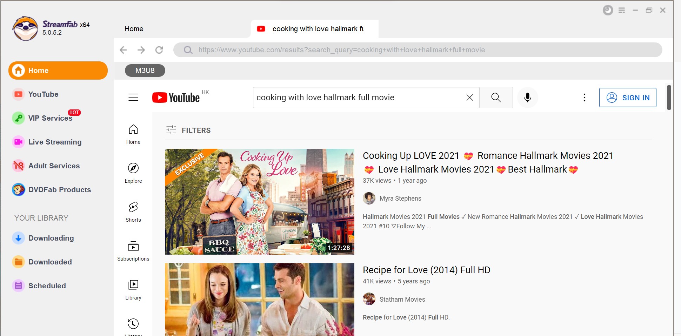Click the SIGN IN button on YouTube
The width and height of the screenshot is (681, 336).
628,98
